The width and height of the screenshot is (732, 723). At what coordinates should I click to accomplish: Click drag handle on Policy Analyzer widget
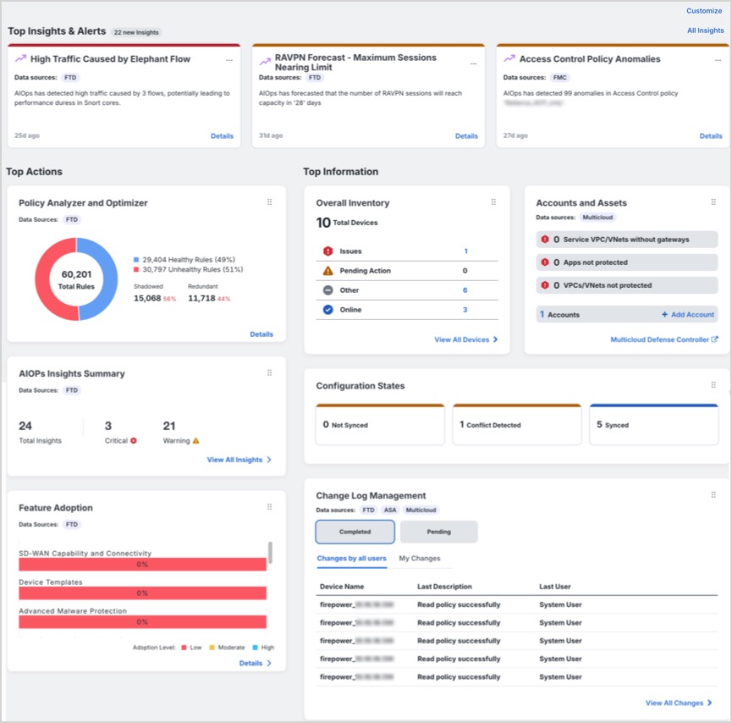(x=270, y=202)
